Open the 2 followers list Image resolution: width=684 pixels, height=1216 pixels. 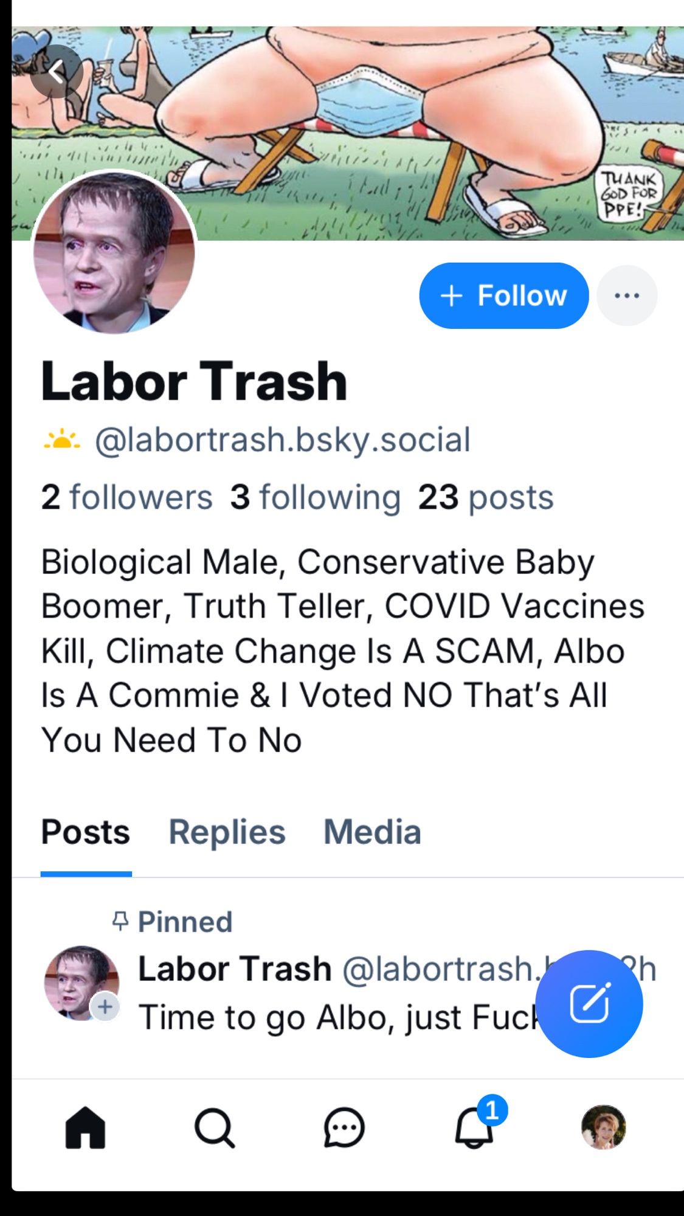[x=126, y=497]
